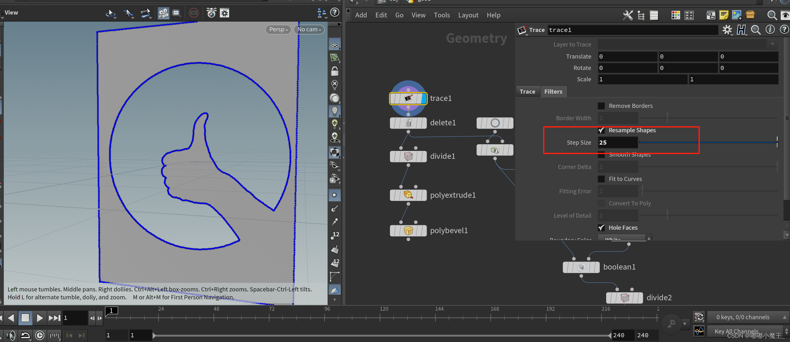Click the viewport lock icon
The height and width of the screenshot is (342, 790).
(x=335, y=71)
